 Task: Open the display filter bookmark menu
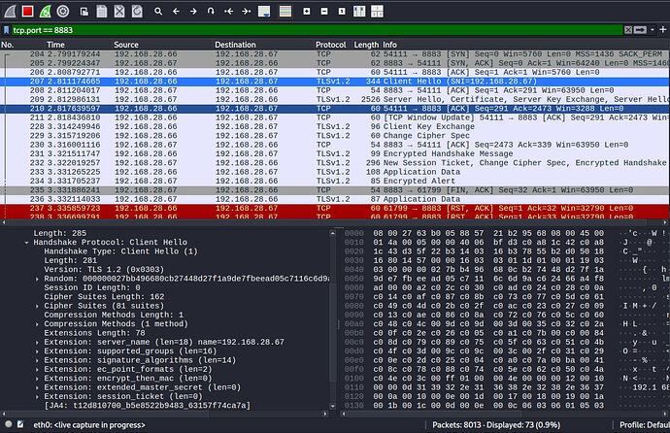pos(6,30)
